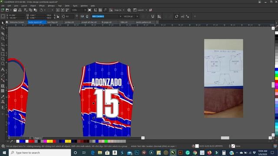Click the add new document tab plus
The height and width of the screenshot is (156, 278).
[x=157, y=22]
